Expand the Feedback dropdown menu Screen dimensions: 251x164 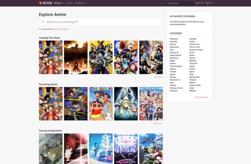tap(81, 3)
